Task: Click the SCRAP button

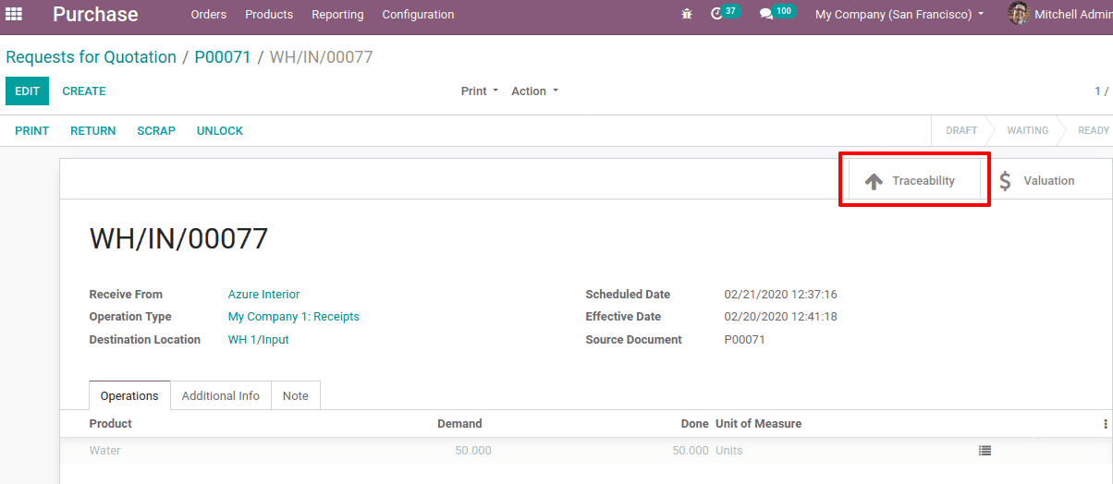Action: point(156,131)
